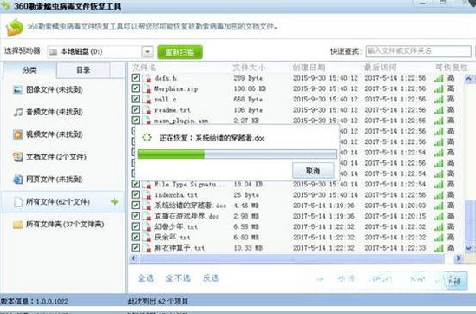Select the 文档文件 category icon
The width and height of the screenshot is (476, 314).
tap(18, 157)
